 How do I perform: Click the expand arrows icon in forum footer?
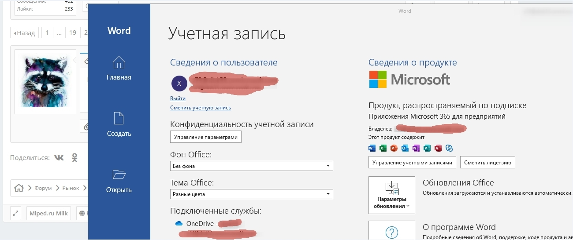click(x=15, y=213)
